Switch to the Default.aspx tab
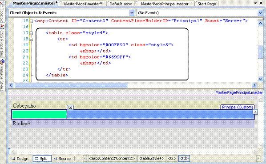 [121, 4]
